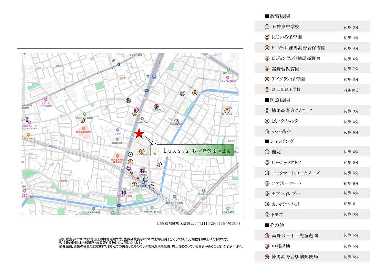Click map marker 6 near the river
The height and width of the screenshot is (275, 390).
tap(195, 93)
